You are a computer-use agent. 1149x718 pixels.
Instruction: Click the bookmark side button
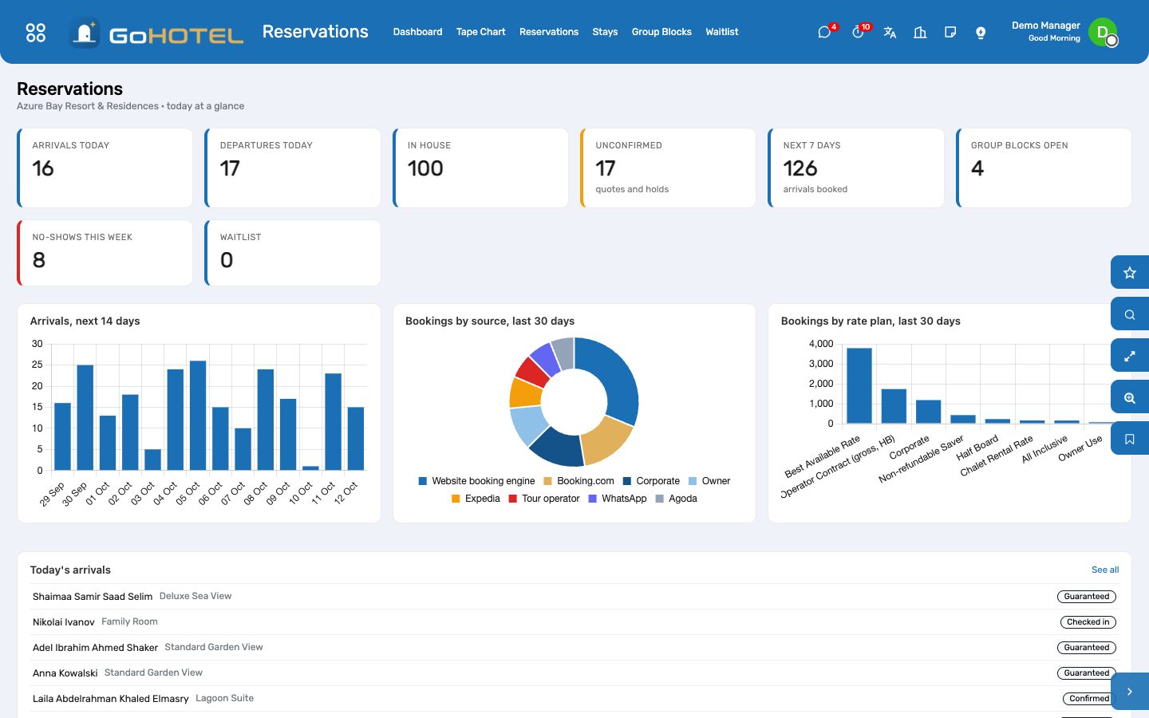[1130, 439]
